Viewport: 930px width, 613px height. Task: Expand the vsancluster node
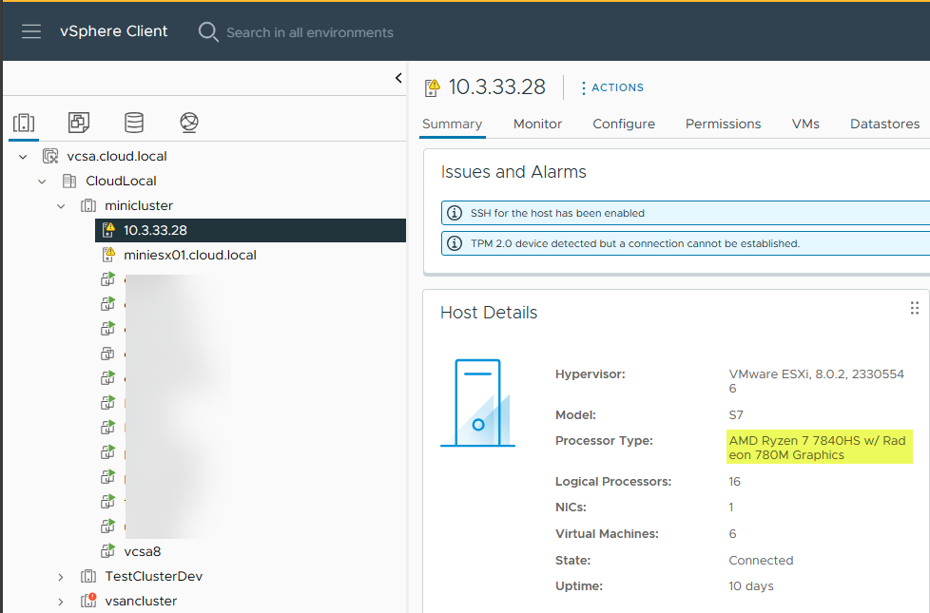(x=61, y=601)
